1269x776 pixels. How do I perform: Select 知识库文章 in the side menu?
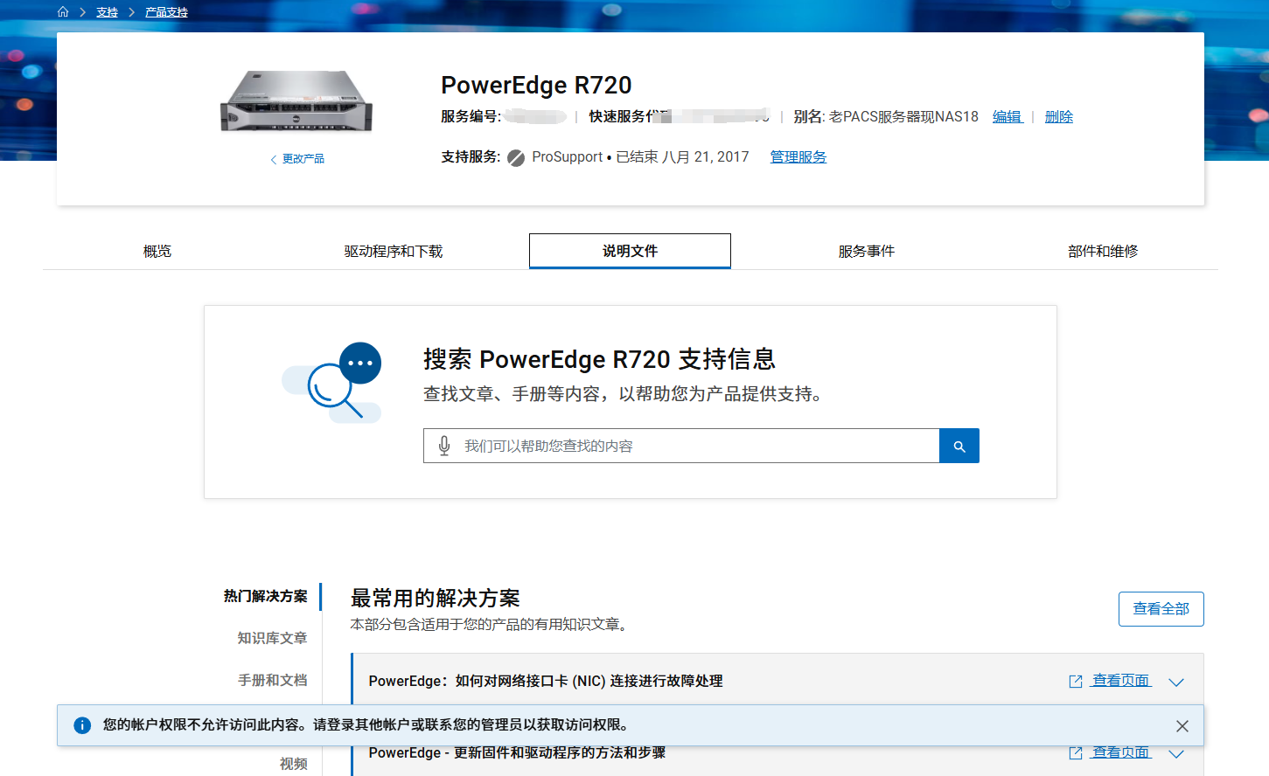pos(273,638)
